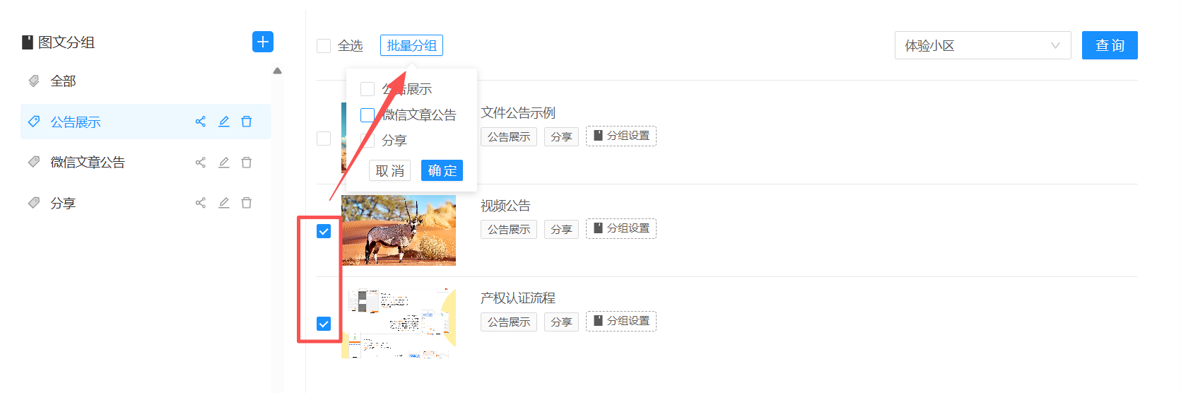Tick the 全选 checkbox

pyautogui.click(x=324, y=46)
